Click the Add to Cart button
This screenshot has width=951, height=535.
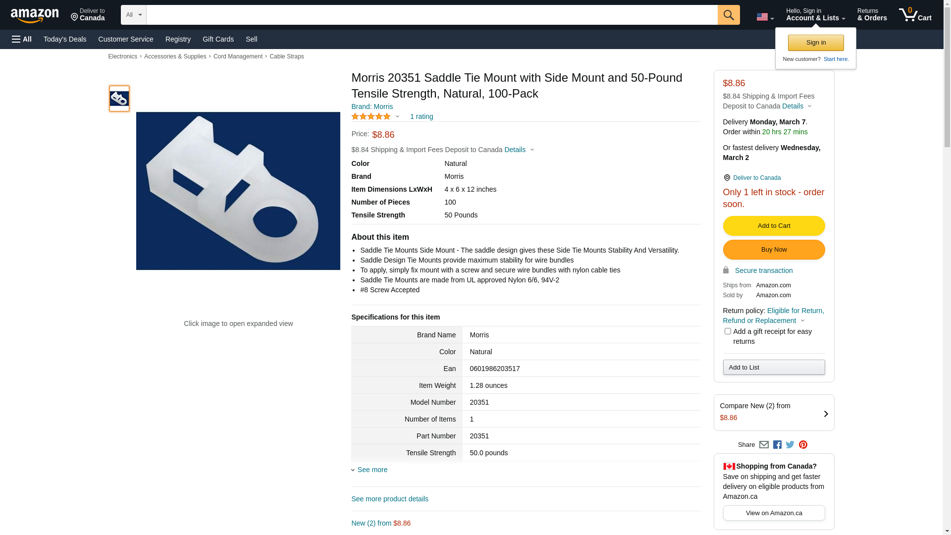tap(774, 226)
